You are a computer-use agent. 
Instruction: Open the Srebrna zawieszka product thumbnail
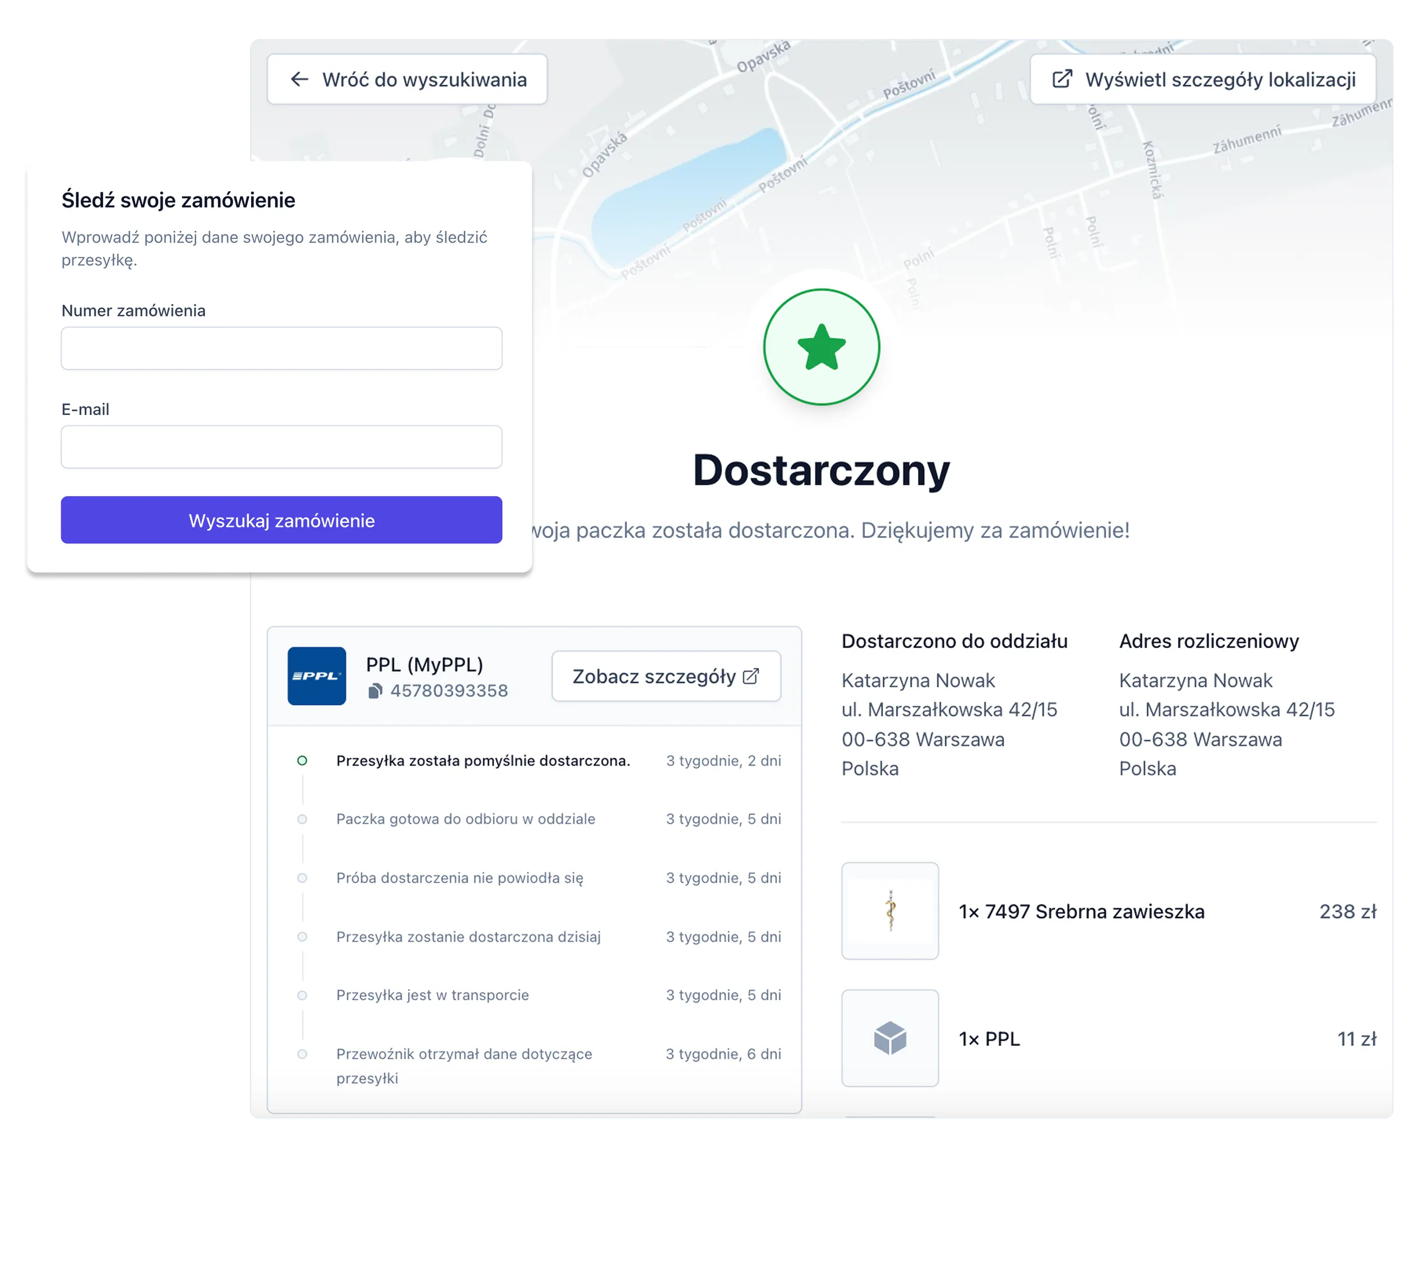click(890, 911)
